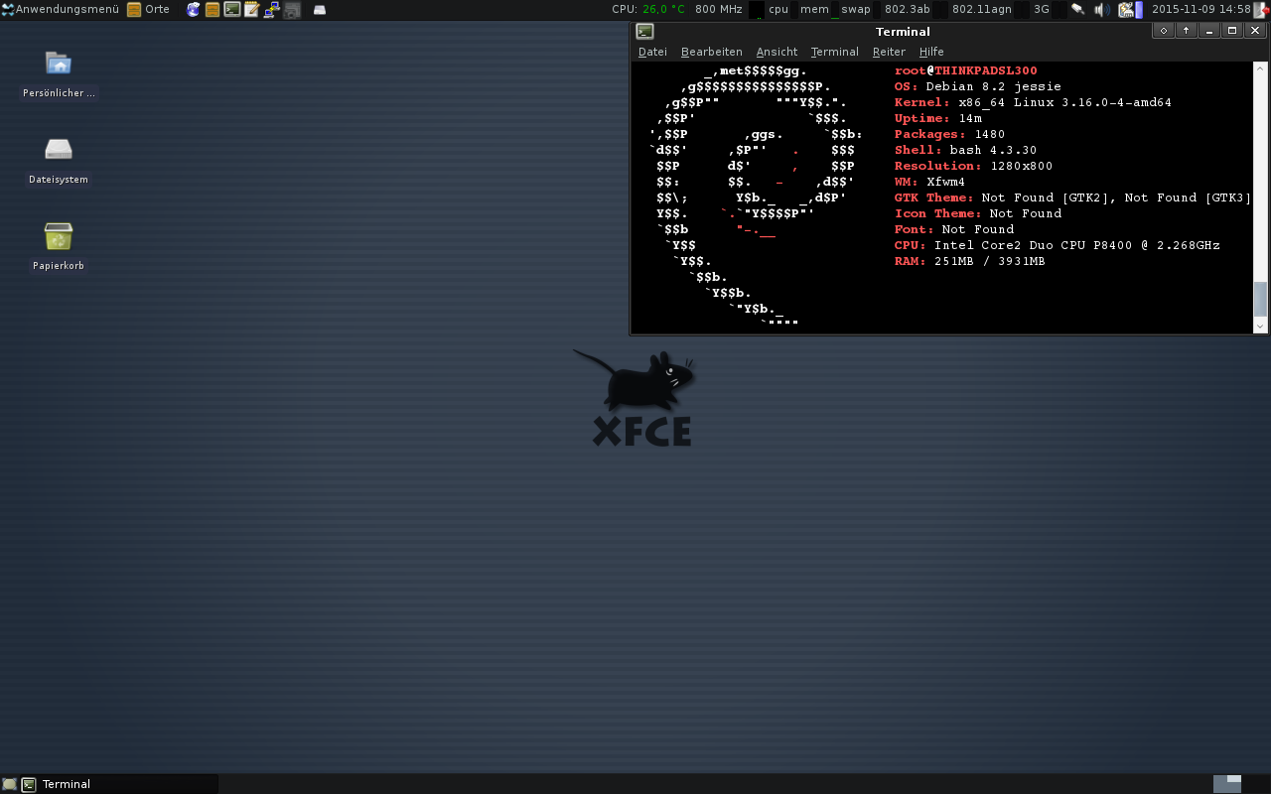Click the CPU: Intel Core2 Duo P8400 line
Screen dimensions: 1271x794
click(1057, 245)
